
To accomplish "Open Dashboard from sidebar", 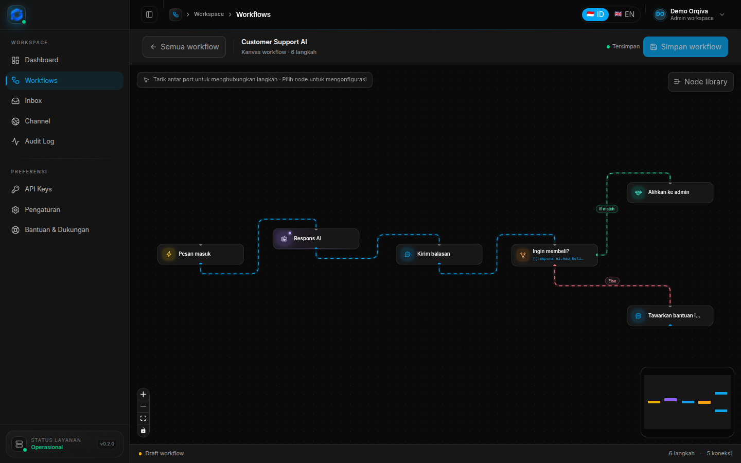I will tap(64, 60).
